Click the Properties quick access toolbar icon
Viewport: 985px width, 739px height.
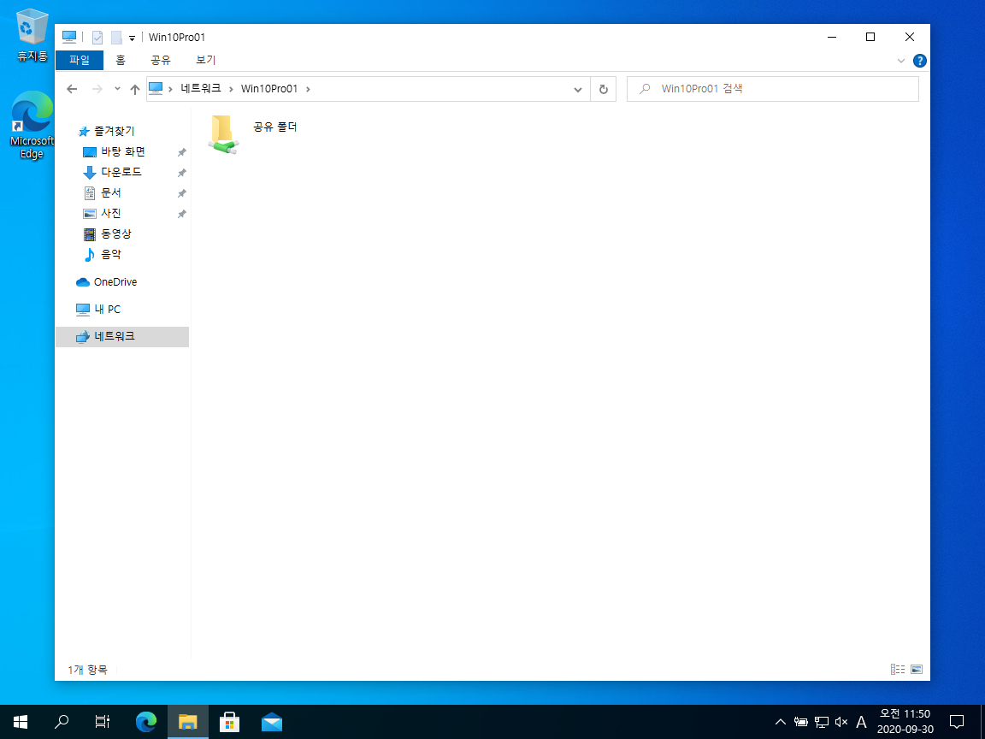coord(97,38)
